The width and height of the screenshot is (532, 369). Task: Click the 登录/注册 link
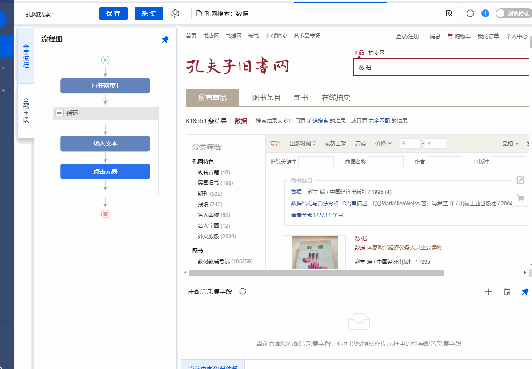[x=408, y=36]
